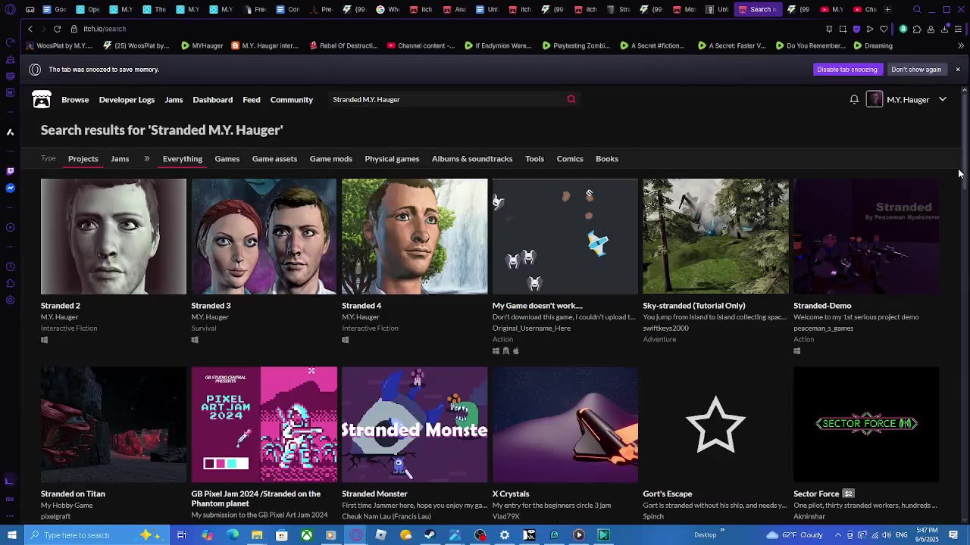Open M.Y. Hauger profile avatar
970x545 pixels.
[x=875, y=99]
